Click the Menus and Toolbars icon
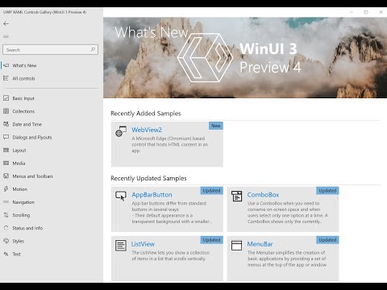Image resolution: width=387 pixels, height=290 pixels. [6, 176]
